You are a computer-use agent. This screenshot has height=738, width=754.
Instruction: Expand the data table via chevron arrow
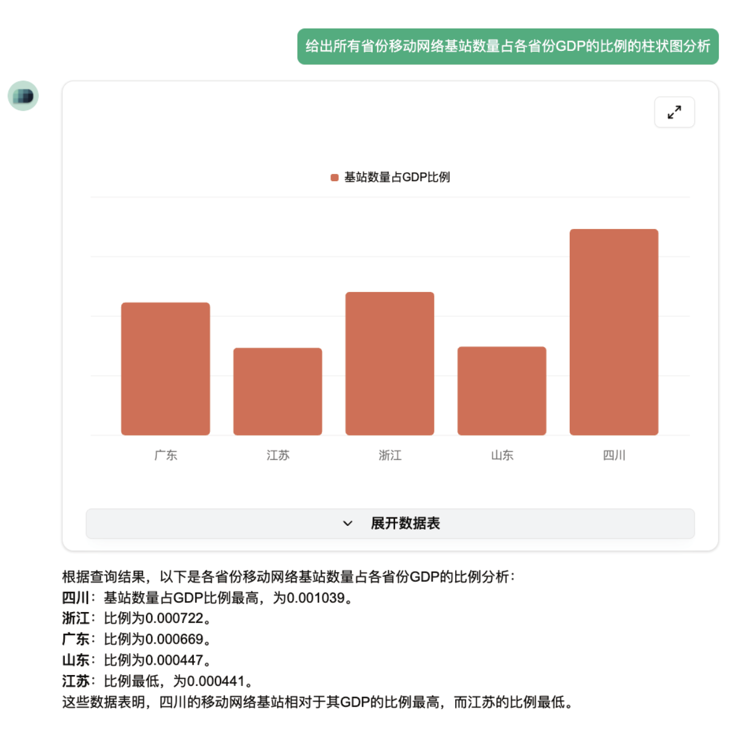click(x=348, y=524)
